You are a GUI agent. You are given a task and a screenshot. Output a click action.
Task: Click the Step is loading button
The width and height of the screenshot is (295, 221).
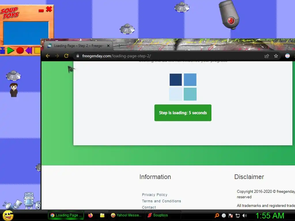[183, 113]
